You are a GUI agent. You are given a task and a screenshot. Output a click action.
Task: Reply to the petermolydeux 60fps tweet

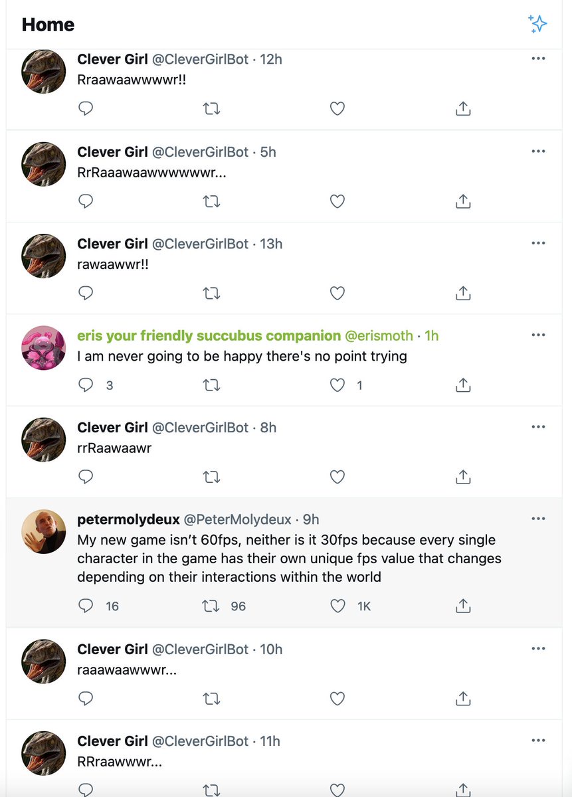[86, 606]
